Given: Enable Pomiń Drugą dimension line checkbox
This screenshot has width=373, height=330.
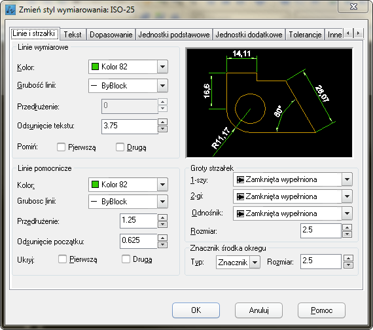Looking at the screenshot, I should [120, 147].
